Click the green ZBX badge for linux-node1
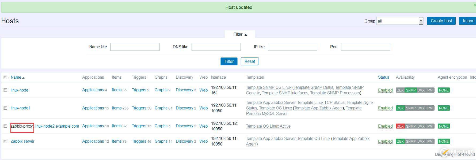476x160 pixels. tap(400, 108)
